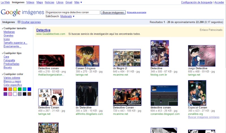Open Raven Chaser mcanime thumbnail

(127, 97)
